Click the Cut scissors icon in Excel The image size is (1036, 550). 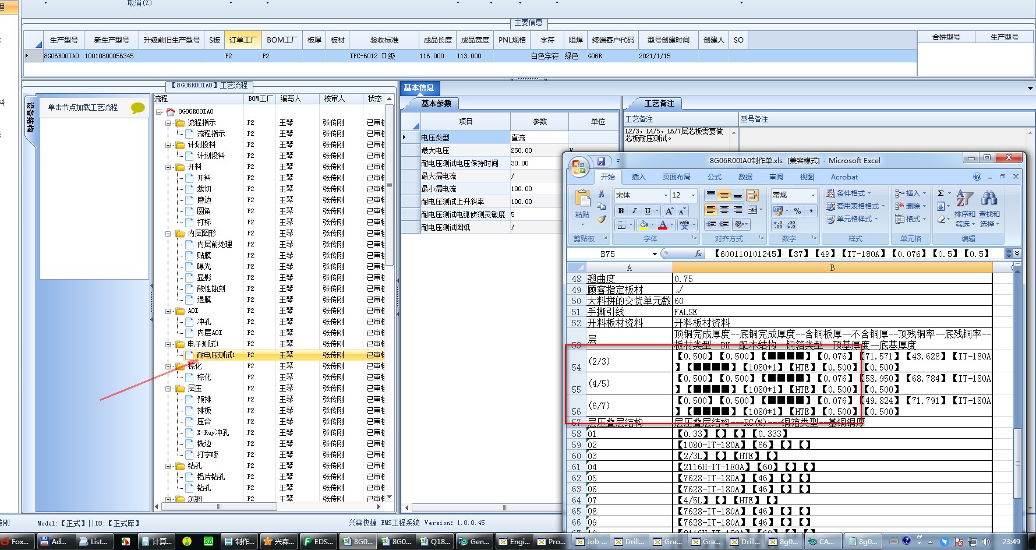602,194
